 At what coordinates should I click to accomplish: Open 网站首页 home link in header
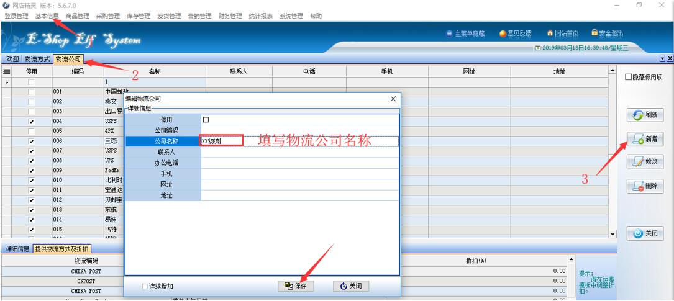tap(562, 33)
